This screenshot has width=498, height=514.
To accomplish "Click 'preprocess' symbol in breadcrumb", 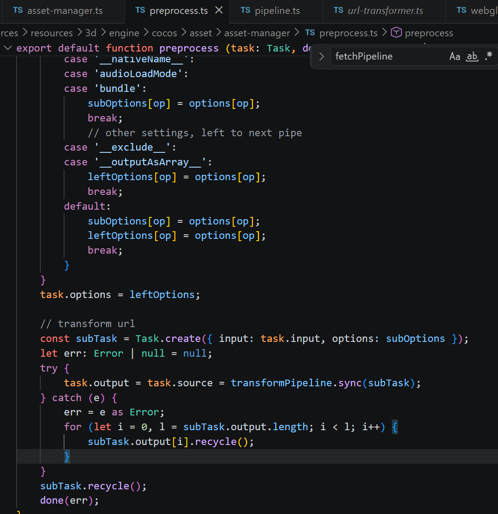I will click(x=429, y=33).
